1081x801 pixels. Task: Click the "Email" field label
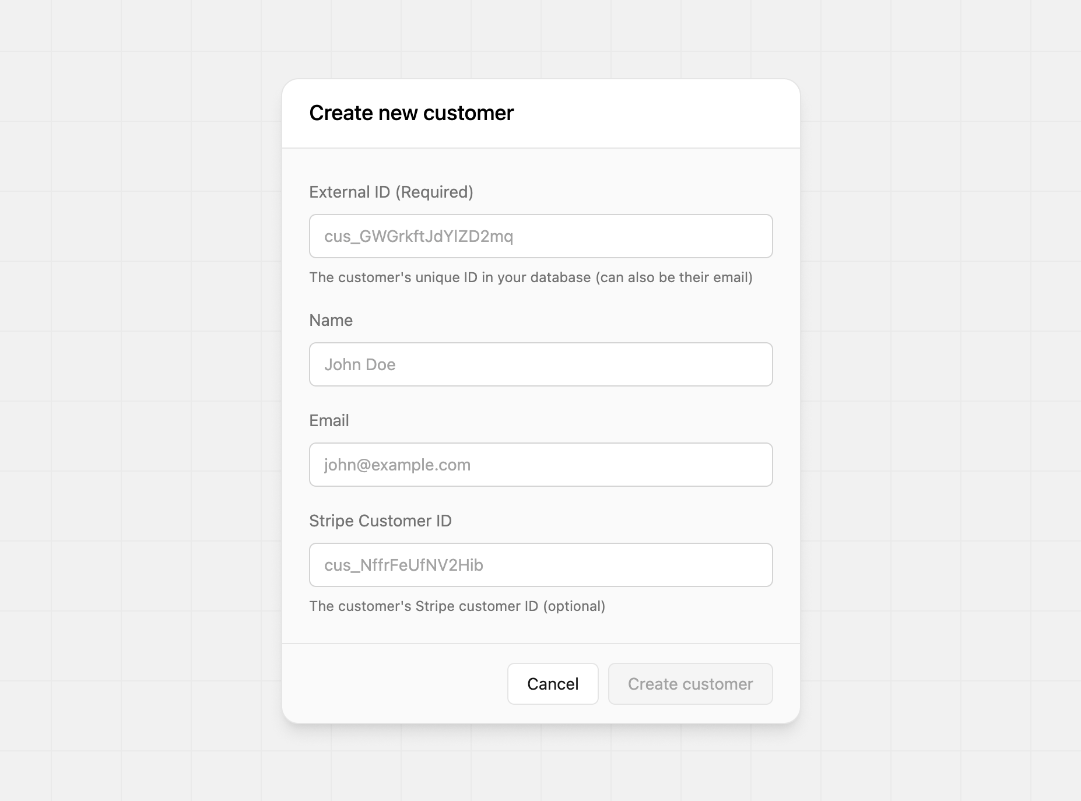click(x=329, y=420)
